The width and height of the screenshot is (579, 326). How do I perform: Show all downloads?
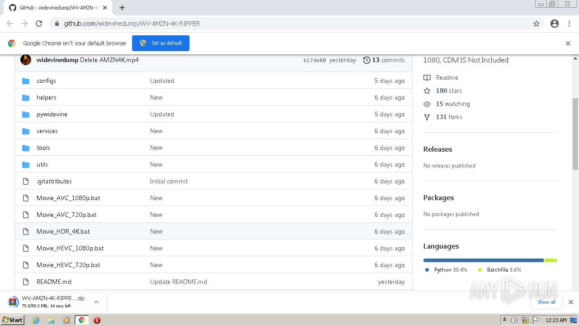(x=546, y=302)
